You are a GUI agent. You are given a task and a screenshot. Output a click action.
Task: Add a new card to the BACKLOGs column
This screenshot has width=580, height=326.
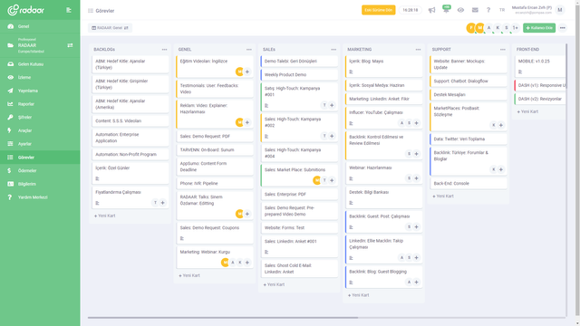(x=105, y=216)
